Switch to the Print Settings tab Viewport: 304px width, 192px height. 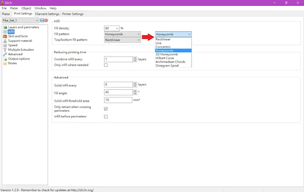[x=23, y=14]
